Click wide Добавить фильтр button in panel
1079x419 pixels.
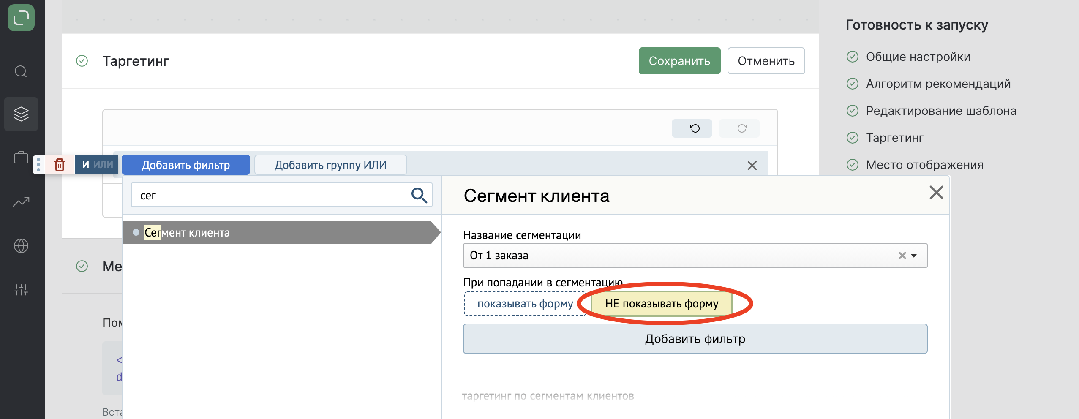tap(695, 339)
